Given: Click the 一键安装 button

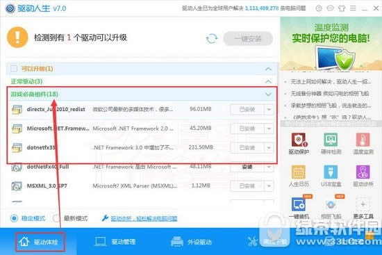Looking at the screenshot, I should (248, 38).
